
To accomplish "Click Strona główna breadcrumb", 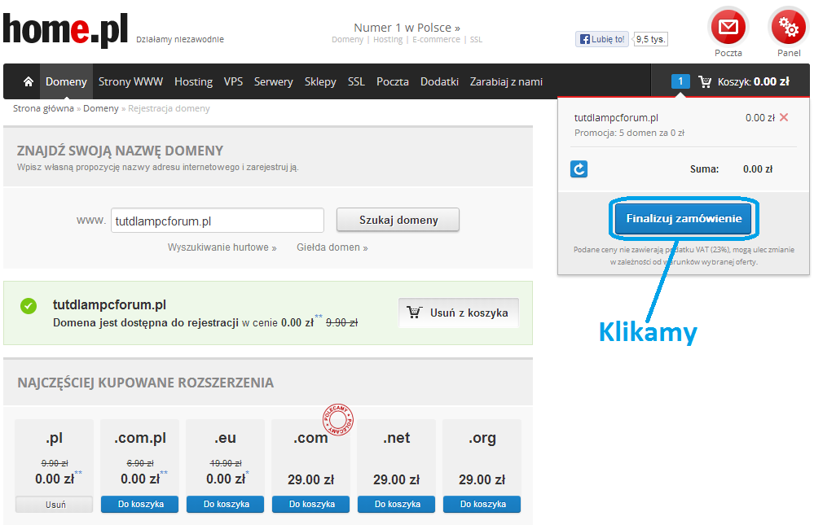I will (43, 108).
